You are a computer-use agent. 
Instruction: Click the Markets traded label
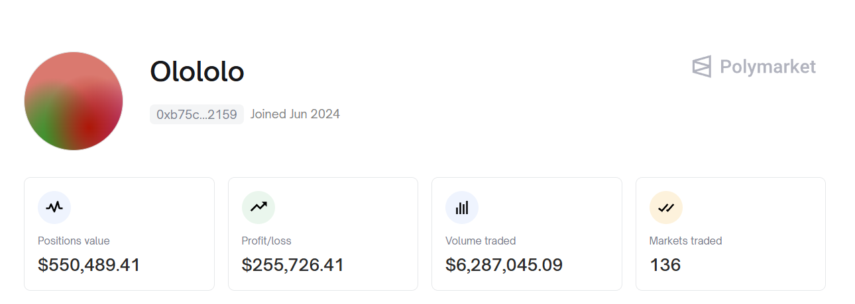click(685, 241)
